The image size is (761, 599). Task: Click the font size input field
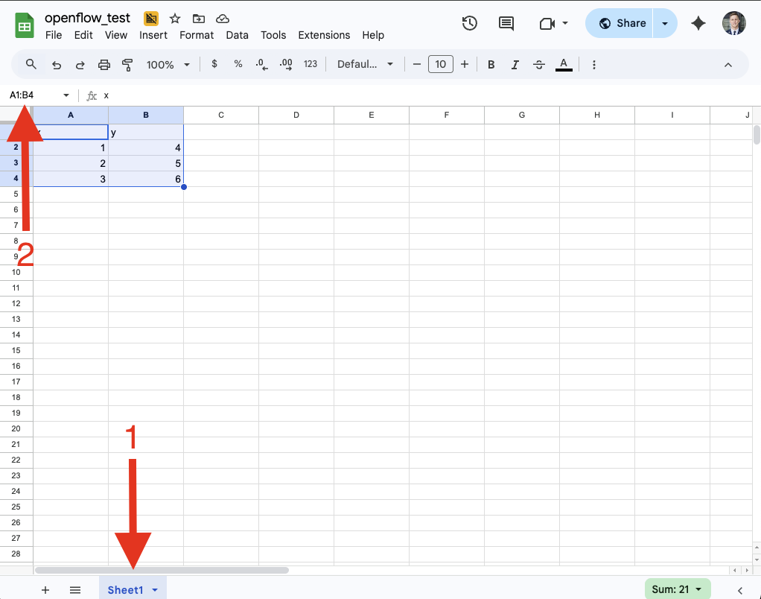point(441,65)
